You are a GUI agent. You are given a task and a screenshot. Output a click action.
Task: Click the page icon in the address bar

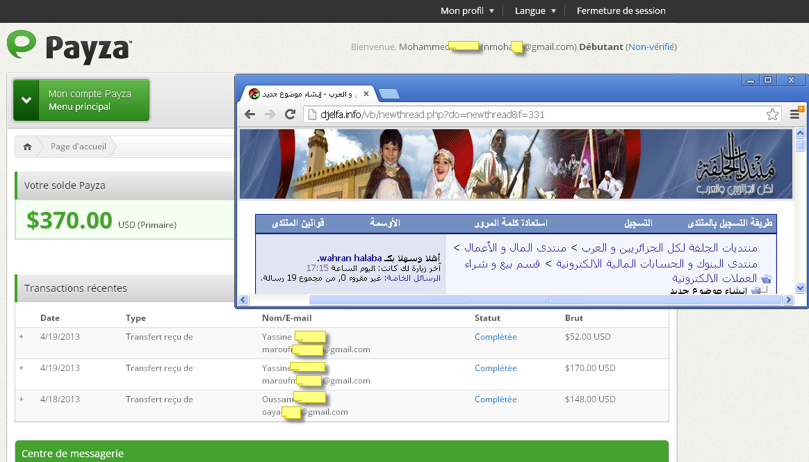click(x=311, y=115)
